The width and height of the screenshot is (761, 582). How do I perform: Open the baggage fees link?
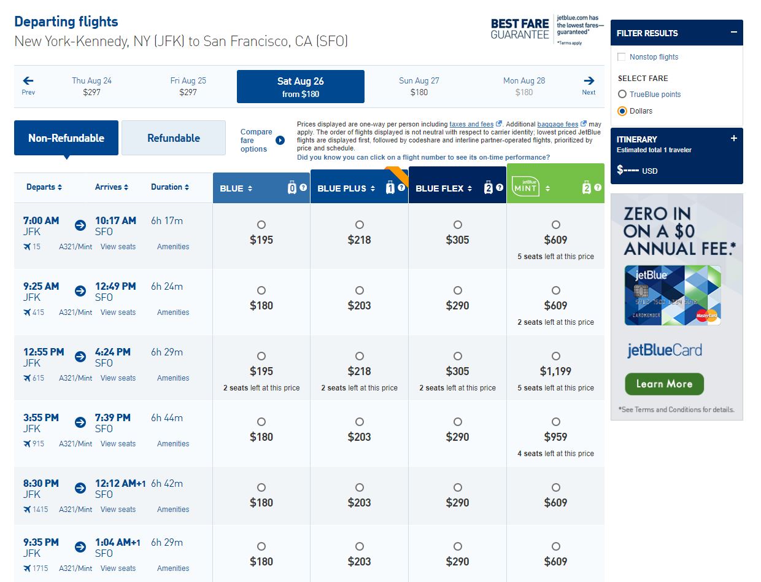click(558, 124)
